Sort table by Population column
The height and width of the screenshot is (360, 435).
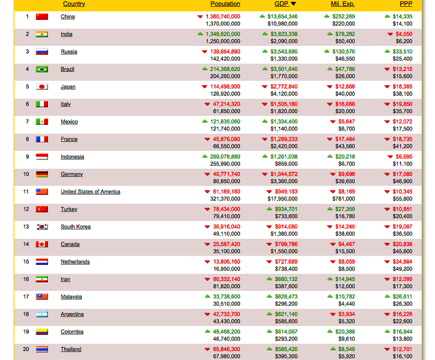[x=225, y=4]
